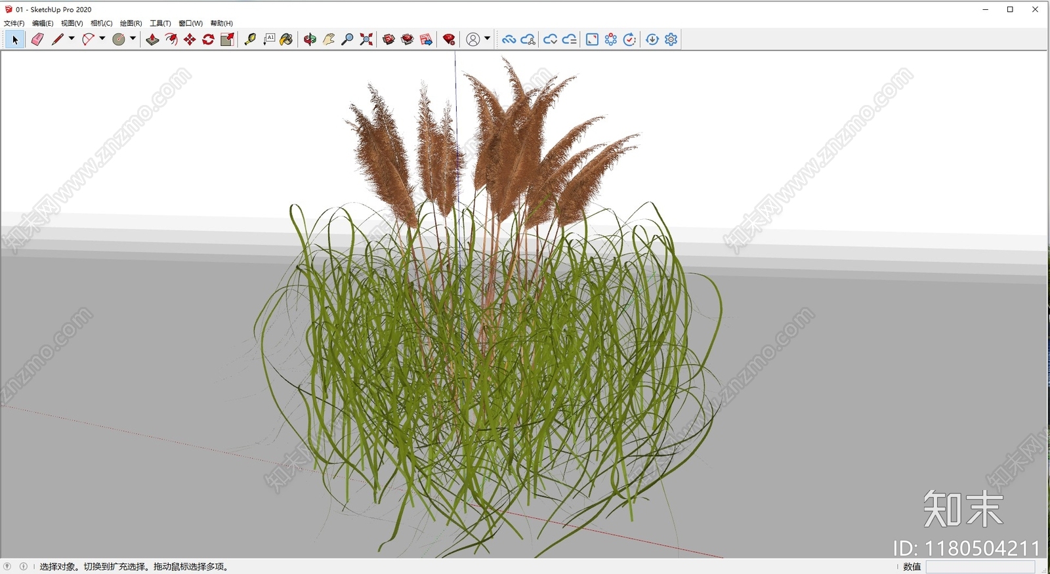Select the Tape Measure tool
The image size is (1050, 574).
point(250,39)
